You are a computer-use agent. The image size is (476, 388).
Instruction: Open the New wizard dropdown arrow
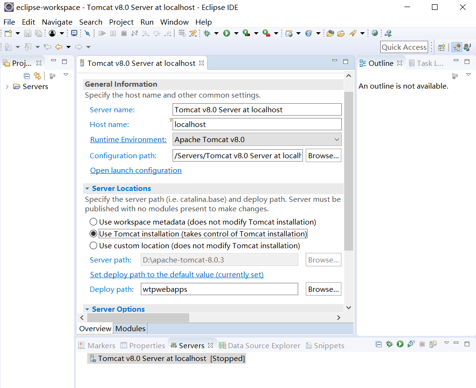tap(18, 33)
